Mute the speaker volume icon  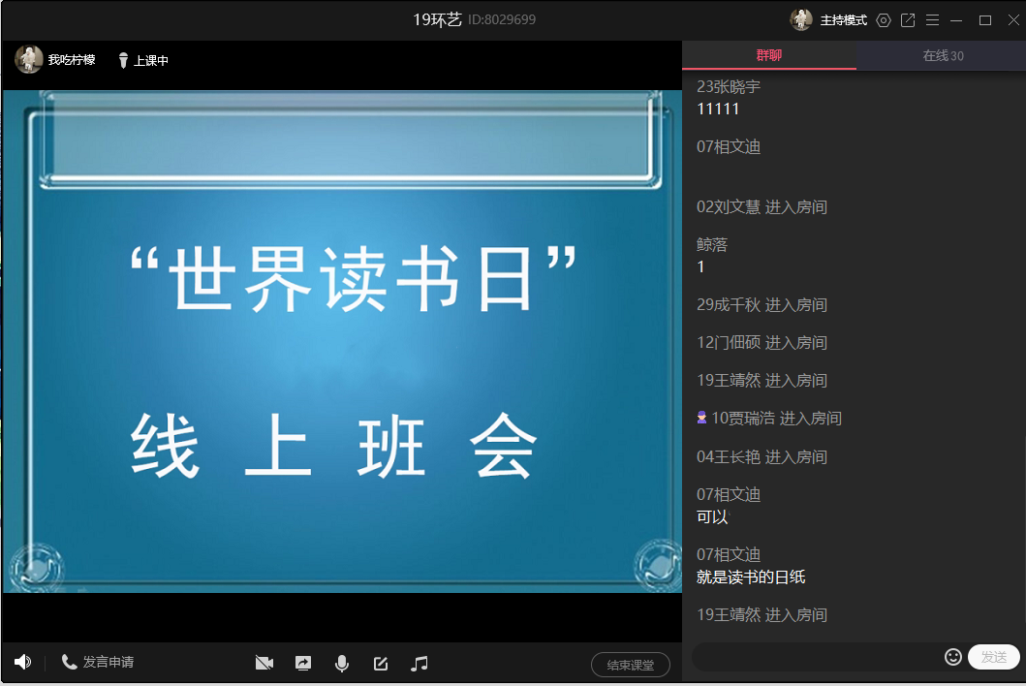pos(22,663)
